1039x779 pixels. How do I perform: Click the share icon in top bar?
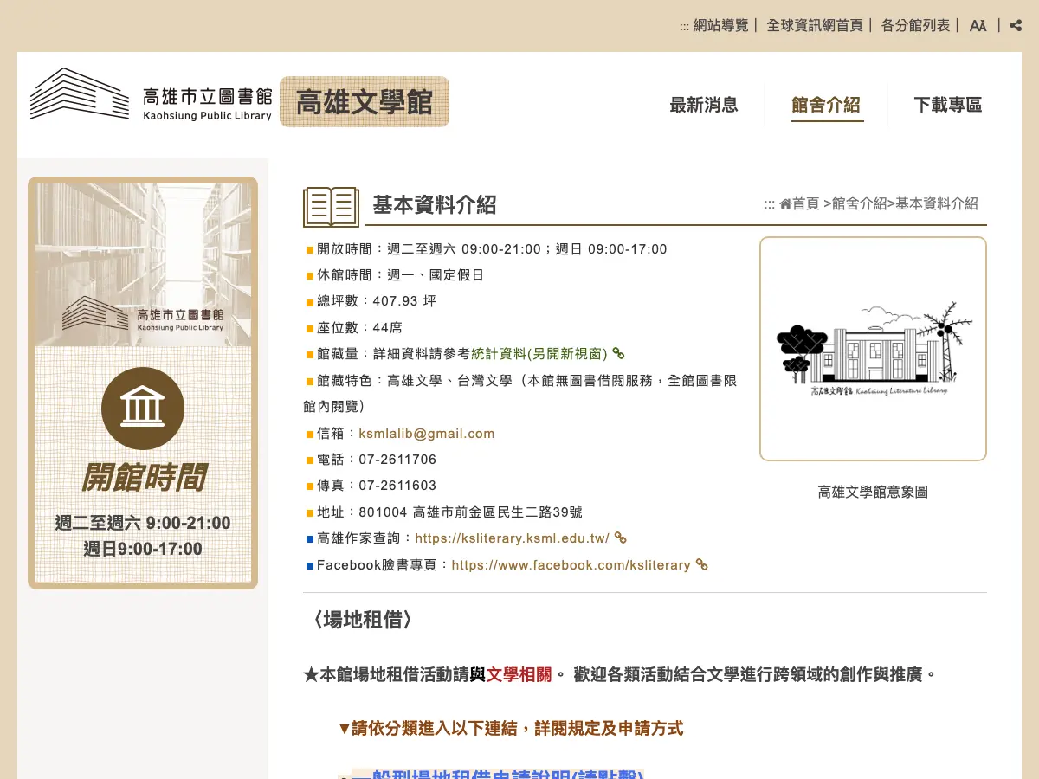pos(1016,26)
